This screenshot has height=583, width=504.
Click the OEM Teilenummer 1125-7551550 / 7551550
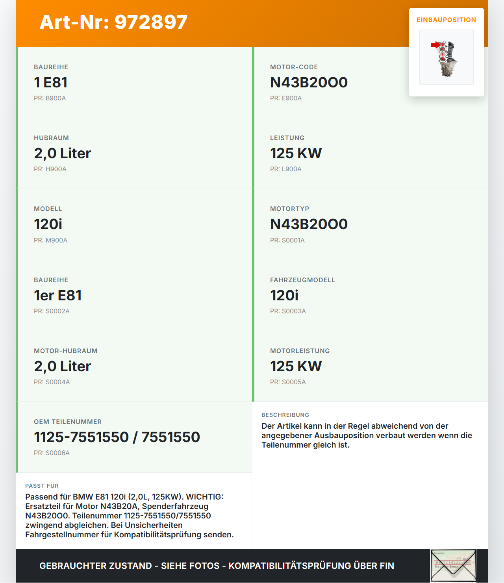coord(117,437)
